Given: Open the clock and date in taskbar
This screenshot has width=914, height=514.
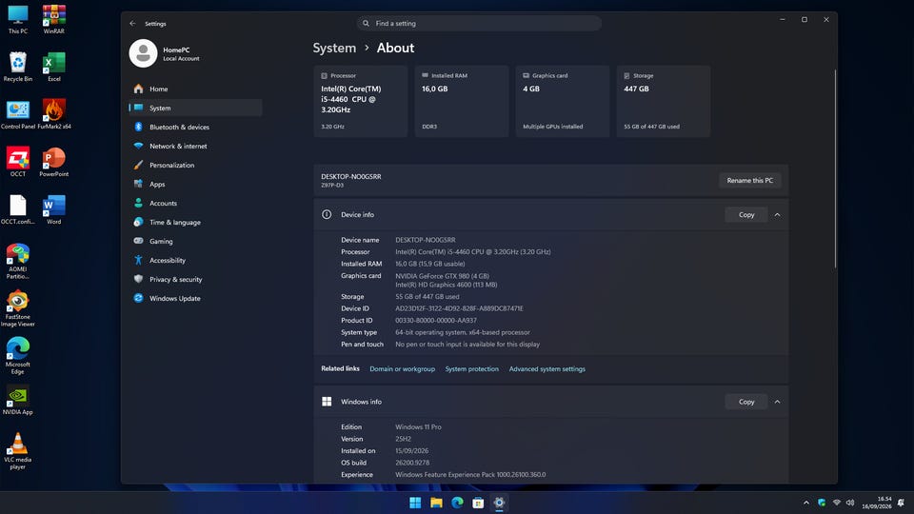Looking at the screenshot, I should tap(877, 503).
